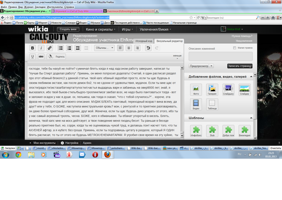Increase indent with the indent icon

[x=78, y=48]
